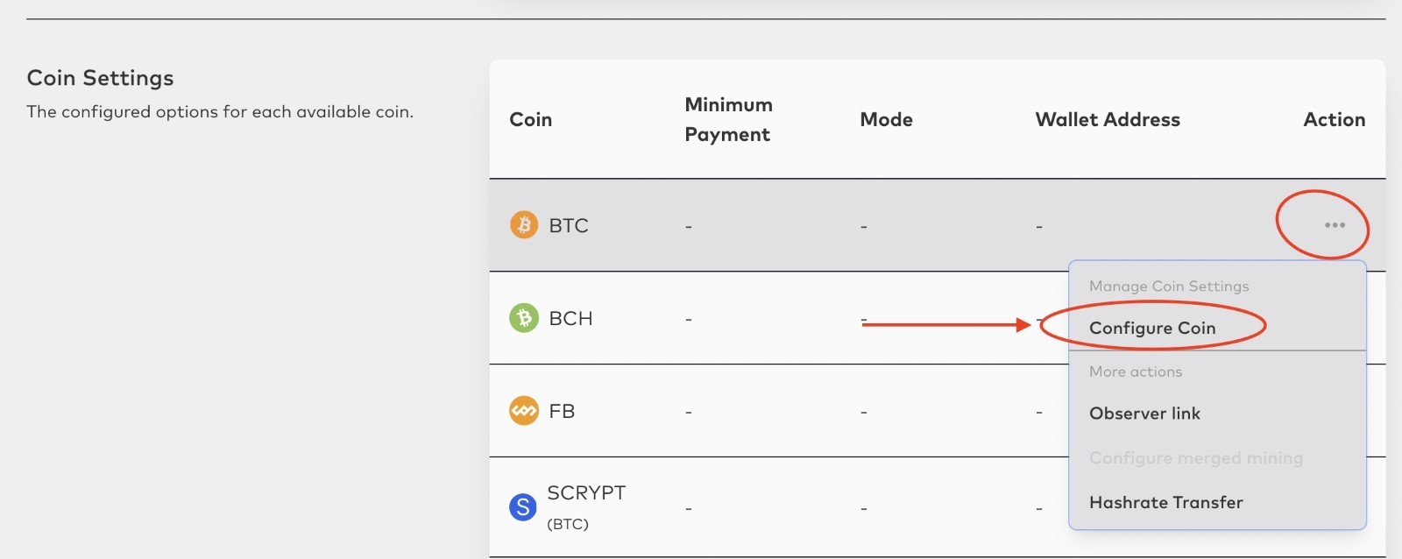Select the BCH row label

click(x=570, y=318)
